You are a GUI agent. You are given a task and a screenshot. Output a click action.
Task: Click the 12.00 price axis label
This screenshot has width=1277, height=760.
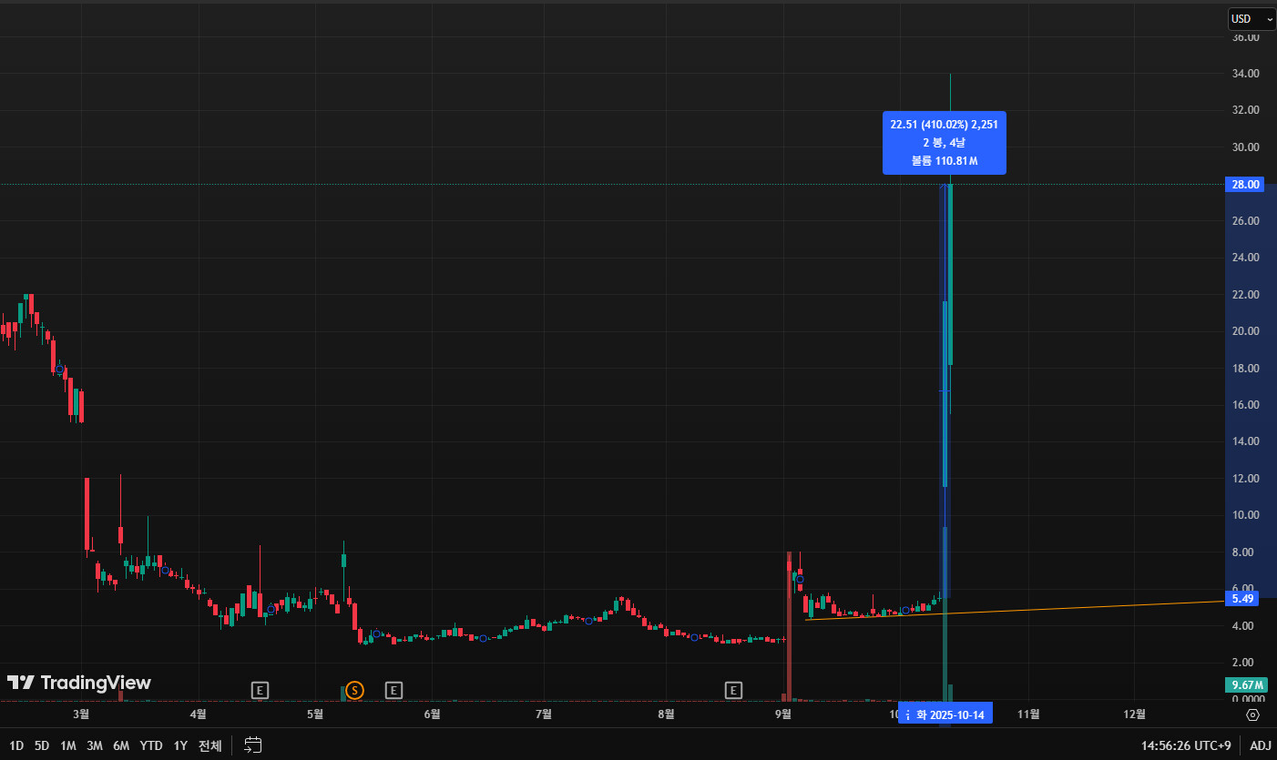1246,479
